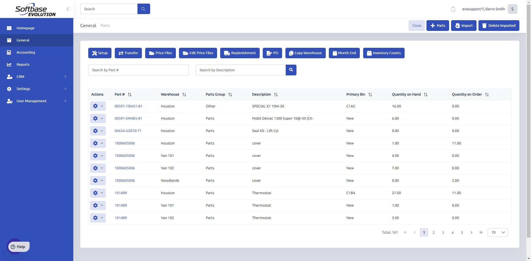Open the Replenishment button
Screen dimensions: 531x261
pyautogui.click(x=240, y=53)
